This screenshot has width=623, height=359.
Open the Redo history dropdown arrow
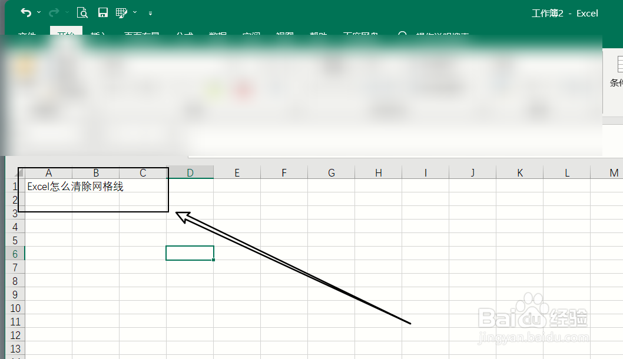point(67,13)
